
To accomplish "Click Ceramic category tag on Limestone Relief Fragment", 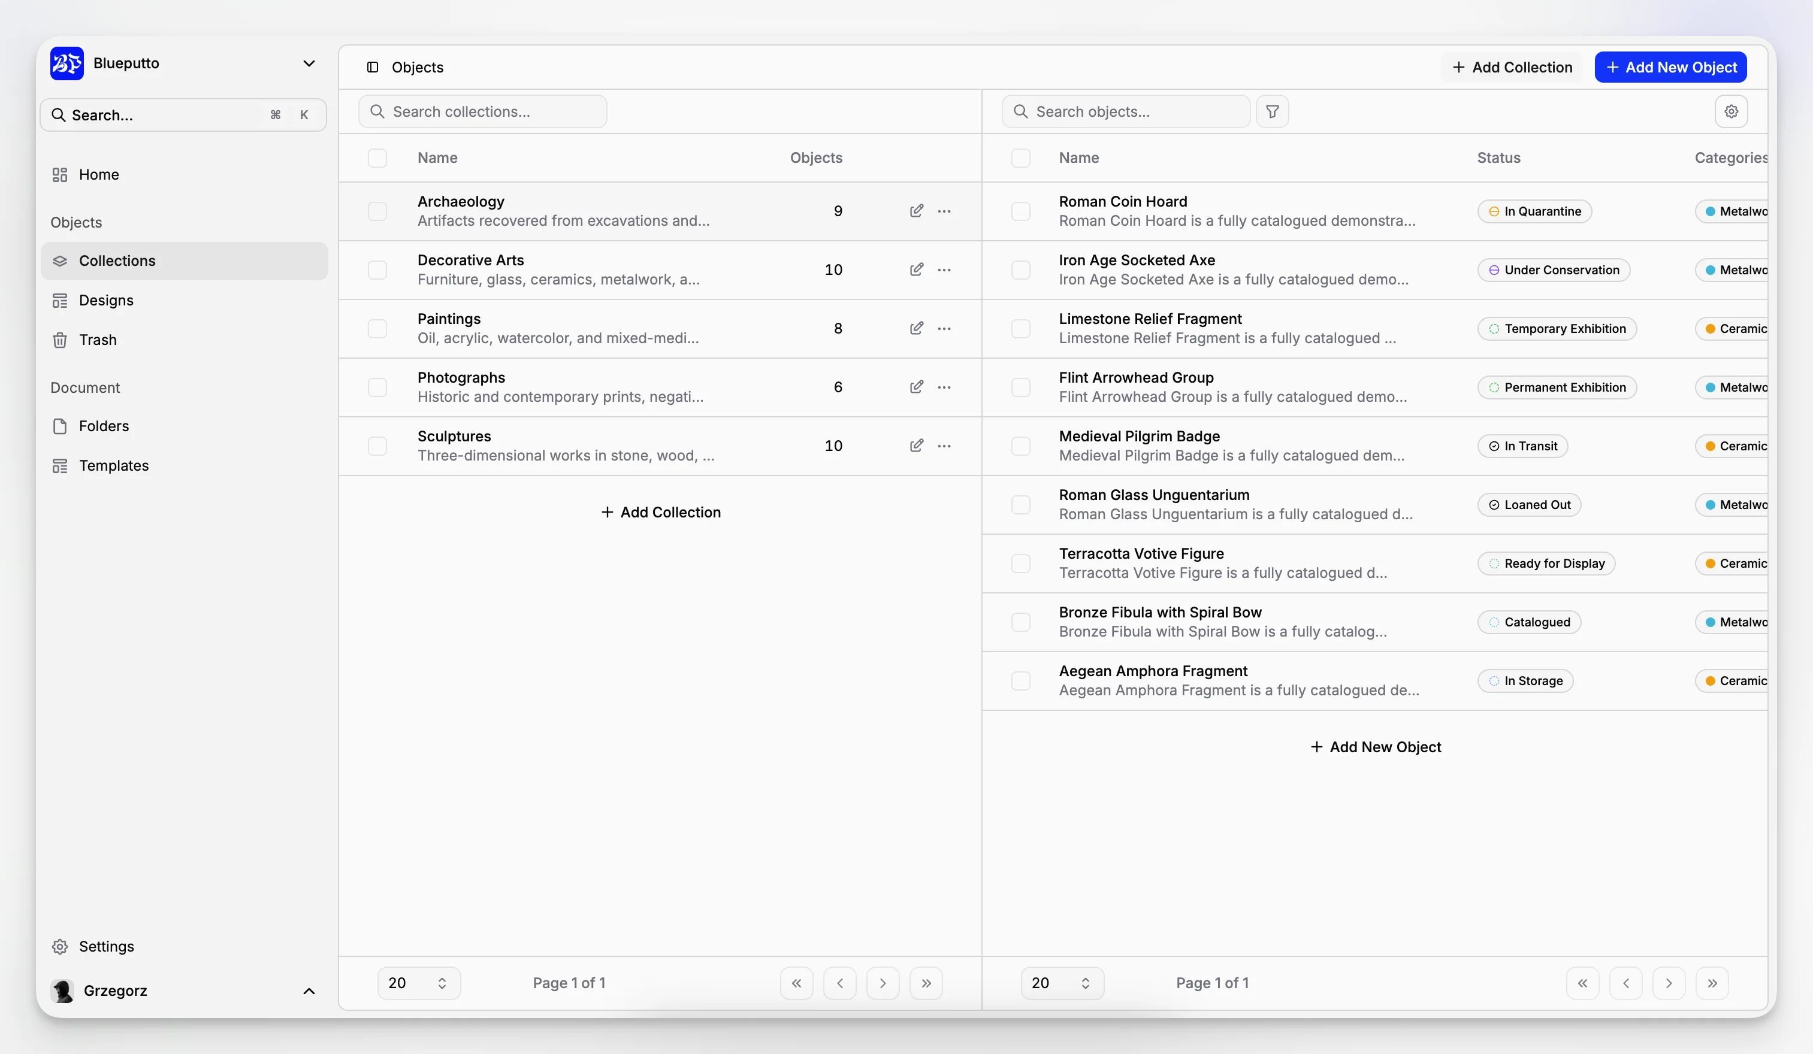I will tap(1733, 328).
